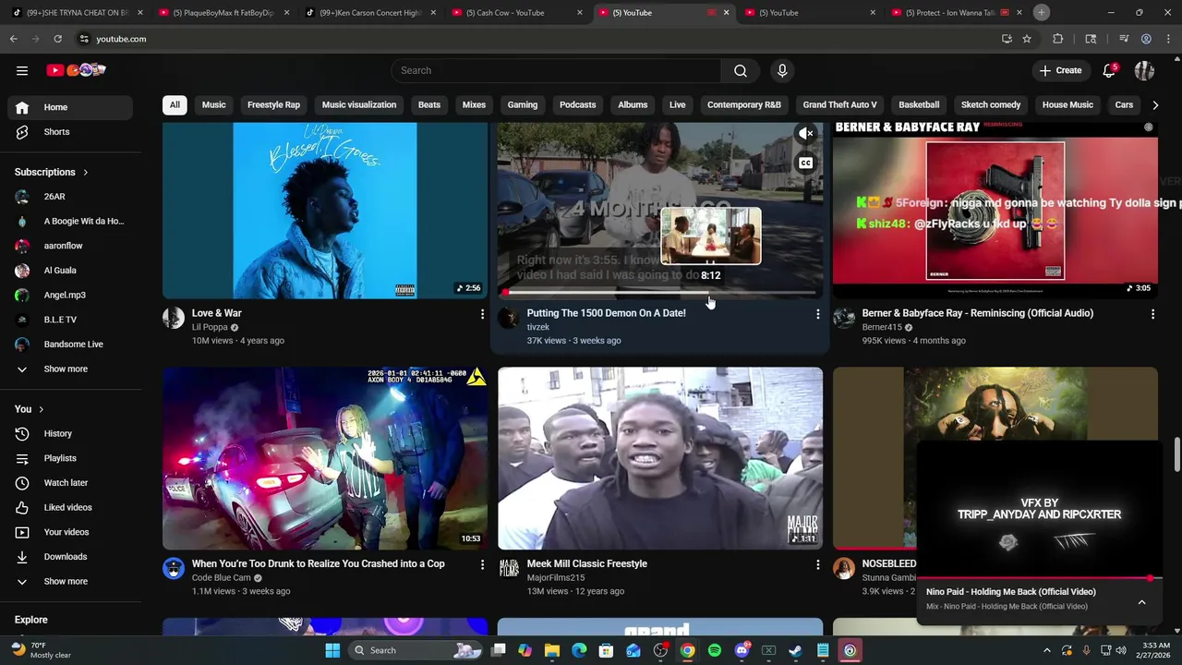Open Code Blue Cam channel avatar

(174, 569)
